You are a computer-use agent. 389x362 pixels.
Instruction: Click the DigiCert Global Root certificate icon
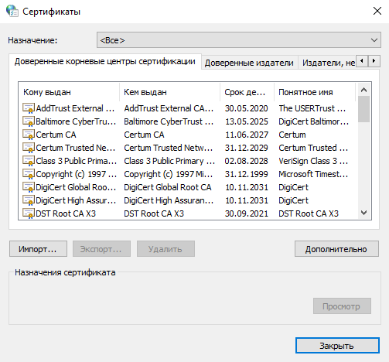pyautogui.click(x=29, y=187)
